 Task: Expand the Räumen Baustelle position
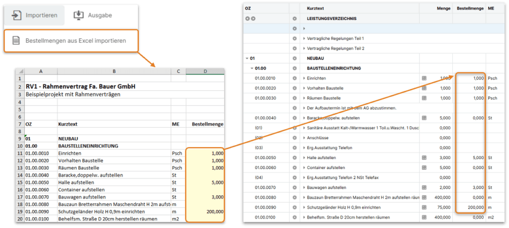click(x=304, y=98)
